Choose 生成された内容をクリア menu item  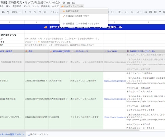click(x=84, y=16)
